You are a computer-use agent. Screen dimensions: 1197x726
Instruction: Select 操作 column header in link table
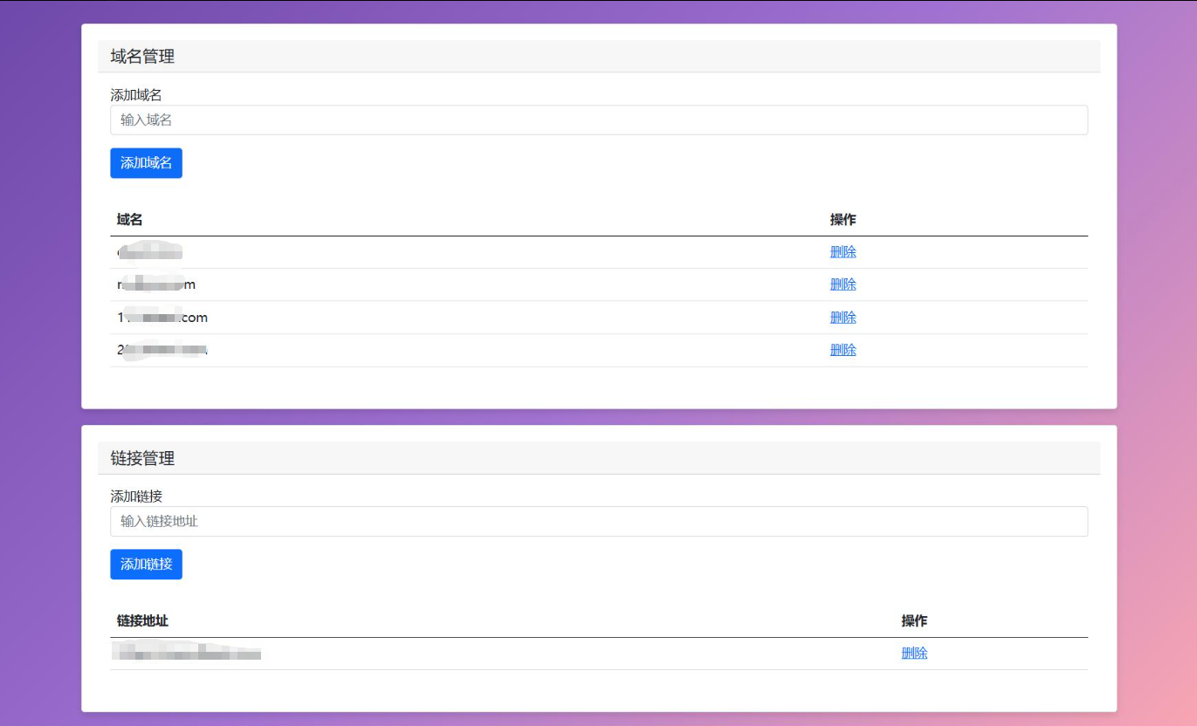(x=914, y=621)
